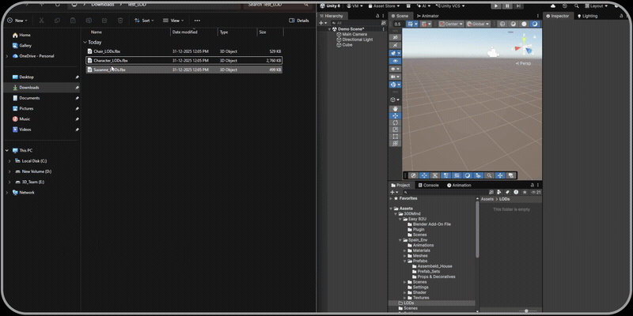Lock the Hierarchy panel with padlock icon
Screen dimensions: 633x316
point(377,16)
